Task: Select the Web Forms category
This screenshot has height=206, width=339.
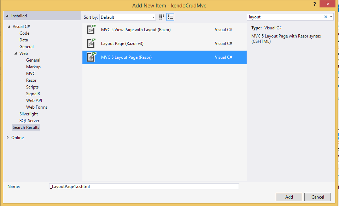Action: coord(36,107)
